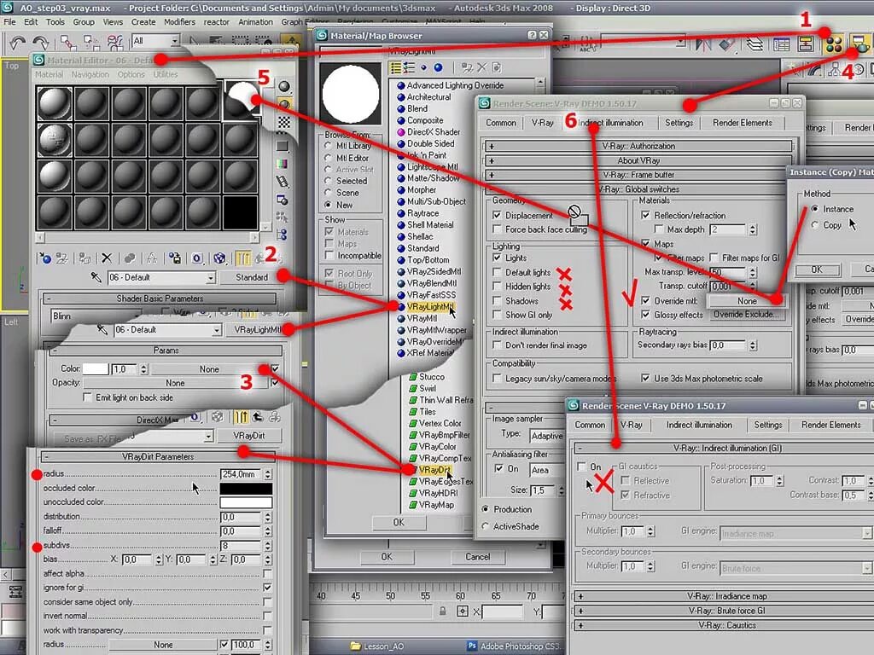Open the Animation menu
The image size is (874, 655).
256,22
